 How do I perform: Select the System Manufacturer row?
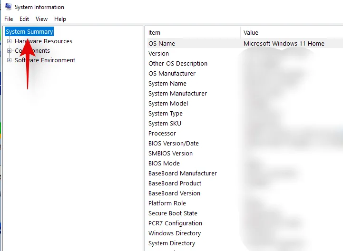245,93
